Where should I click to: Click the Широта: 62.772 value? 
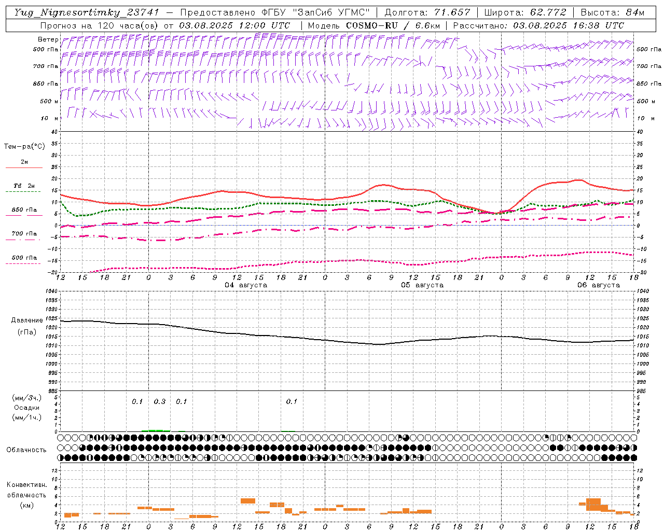(525, 12)
